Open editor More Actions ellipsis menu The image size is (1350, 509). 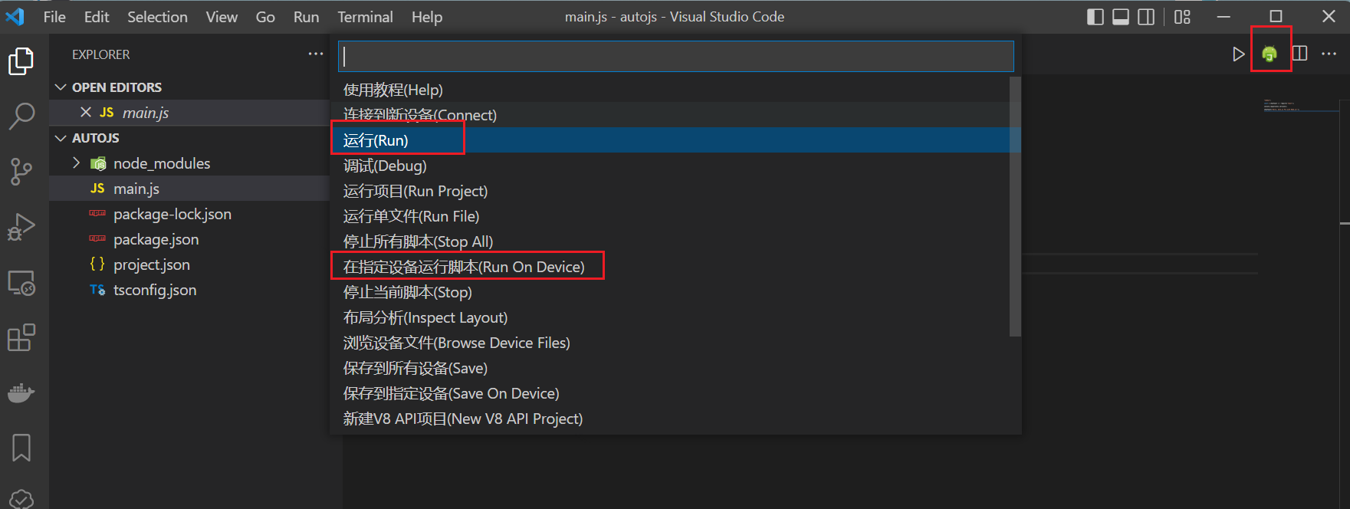tap(1329, 54)
